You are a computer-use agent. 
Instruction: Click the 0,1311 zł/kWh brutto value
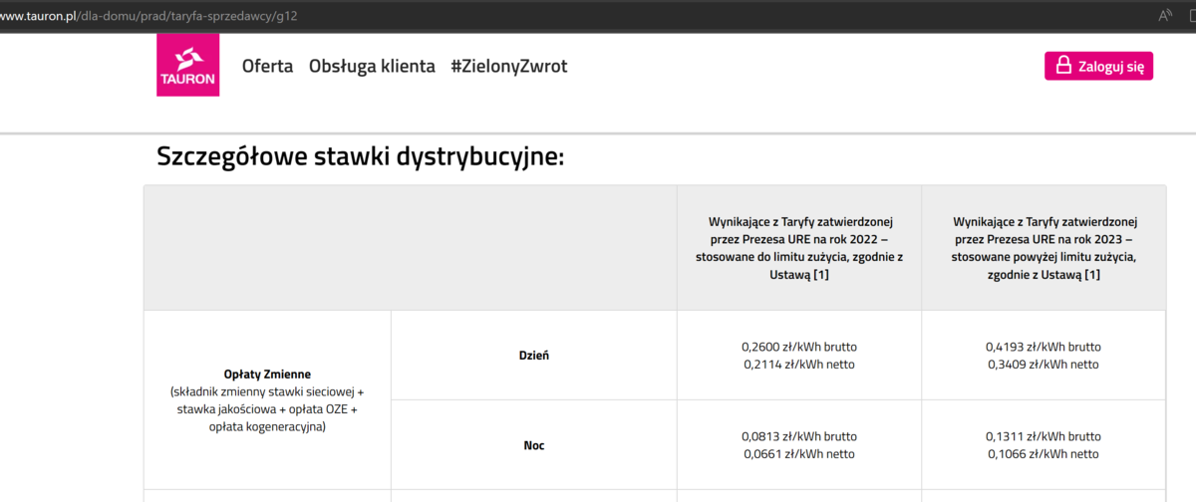(x=1044, y=436)
